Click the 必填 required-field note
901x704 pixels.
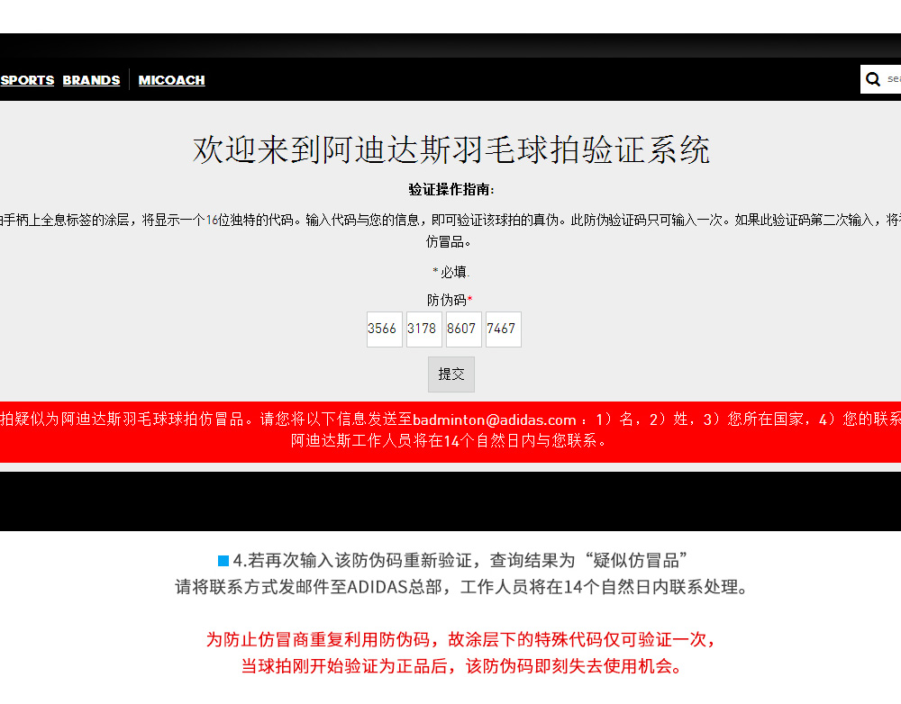453,272
